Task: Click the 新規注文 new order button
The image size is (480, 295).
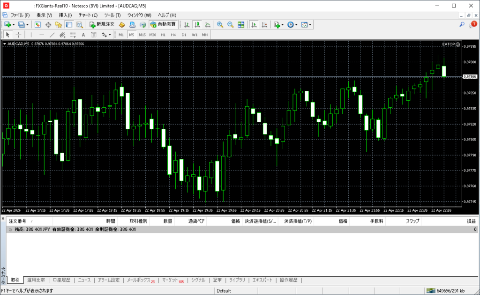Action: pyautogui.click(x=102, y=24)
